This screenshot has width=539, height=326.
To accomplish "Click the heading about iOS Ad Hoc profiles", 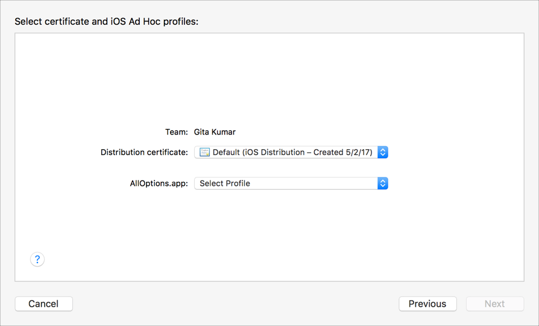I will [106, 22].
